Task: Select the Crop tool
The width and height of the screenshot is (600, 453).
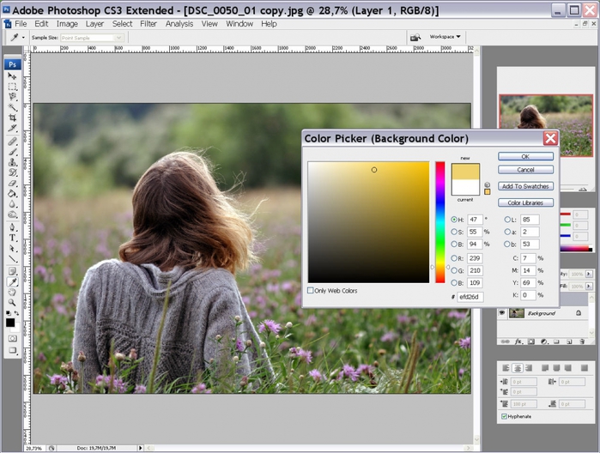Action: tap(13, 118)
